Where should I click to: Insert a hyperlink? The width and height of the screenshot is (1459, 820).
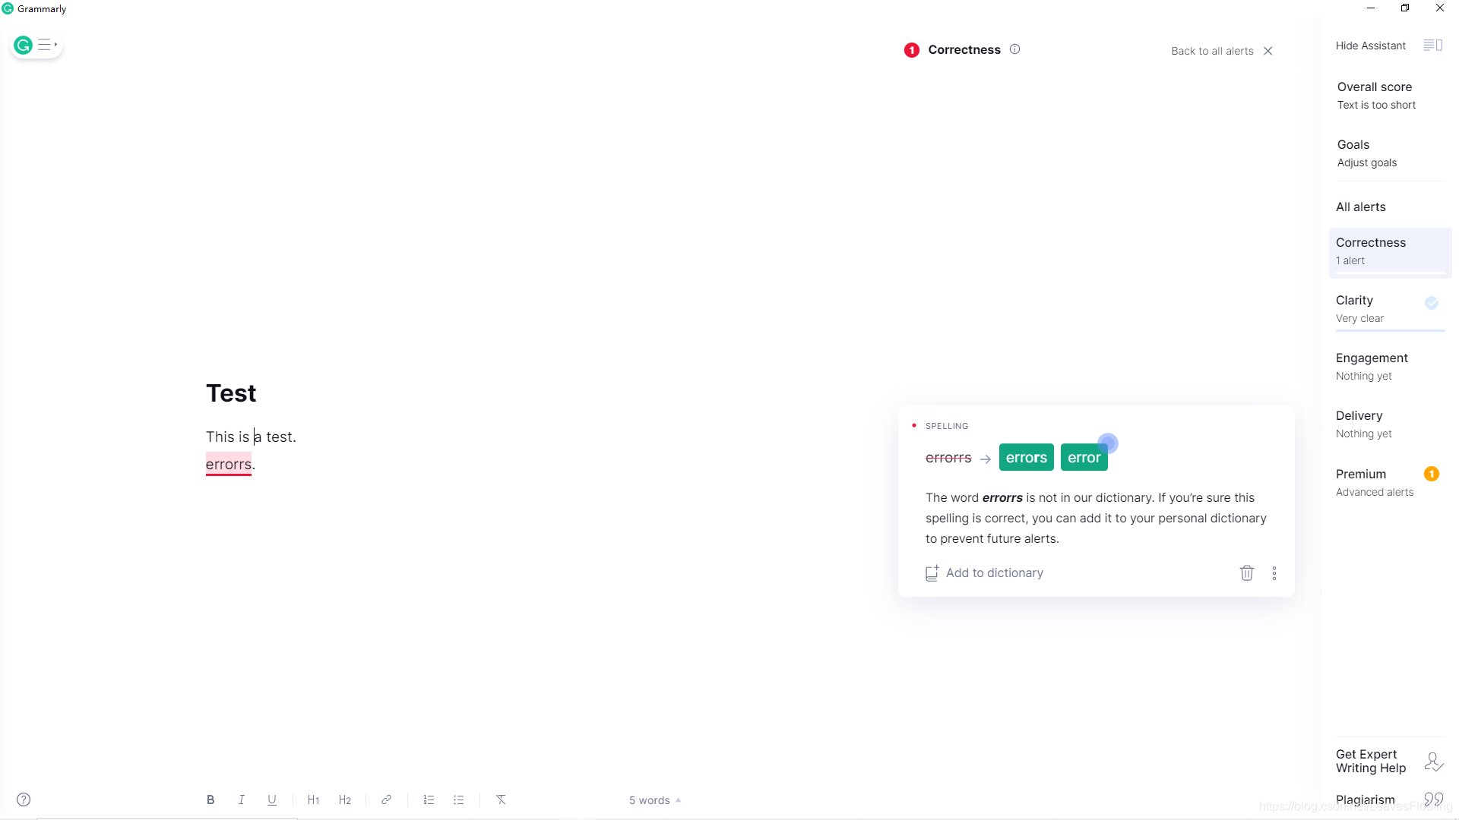(386, 799)
